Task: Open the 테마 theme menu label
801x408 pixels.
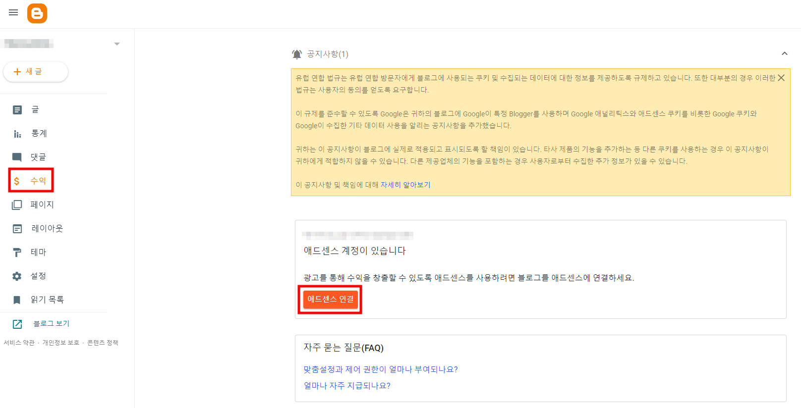Action: tap(38, 252)
